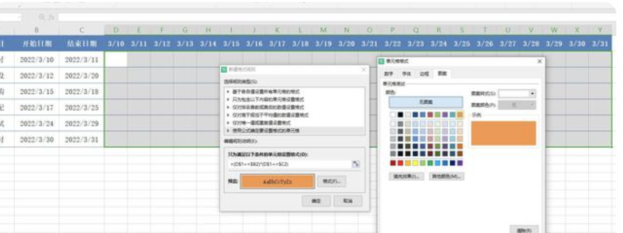This screenshot has height=233, width=623.
Task: Click the Format (格式) button in rule dialog
Action: [331, 181]
